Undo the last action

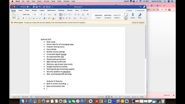40,7
